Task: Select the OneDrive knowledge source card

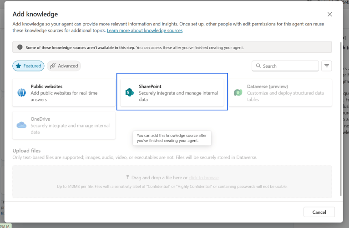Action: tap(64, 125)
